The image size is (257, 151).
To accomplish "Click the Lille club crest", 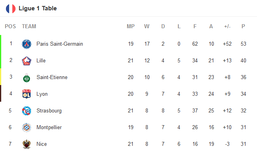I will click(x=27, y=61).
